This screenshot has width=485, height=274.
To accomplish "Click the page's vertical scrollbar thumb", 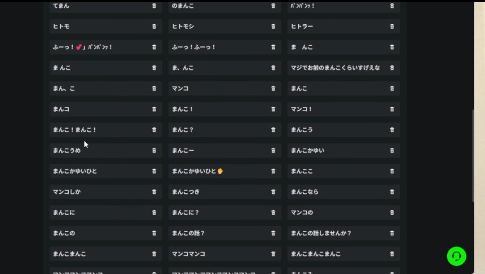I will click(x=473, y=156).
